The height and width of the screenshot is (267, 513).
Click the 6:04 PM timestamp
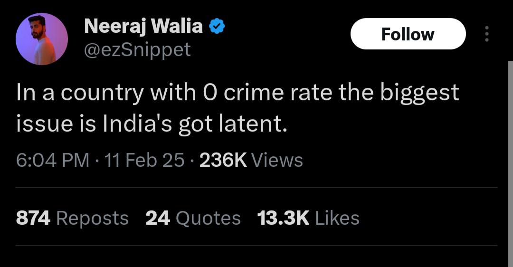[x=52, y=160]
